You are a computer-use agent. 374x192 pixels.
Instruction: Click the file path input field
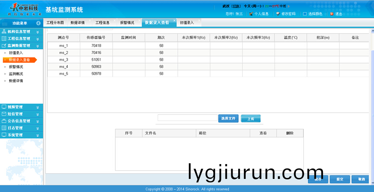[x=187, y=118]
